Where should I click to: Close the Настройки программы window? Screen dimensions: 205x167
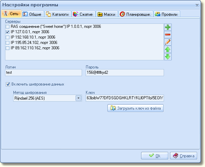[x=197, y=5]
